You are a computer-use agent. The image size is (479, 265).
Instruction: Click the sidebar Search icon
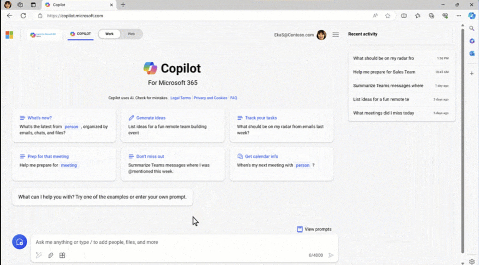pyautogui.click(x=472, y=29)
